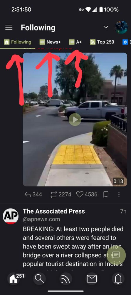The width and height of the screenshot is (131, 295).
Task: Open the bell notifications icon
Action: pos(118,279)
